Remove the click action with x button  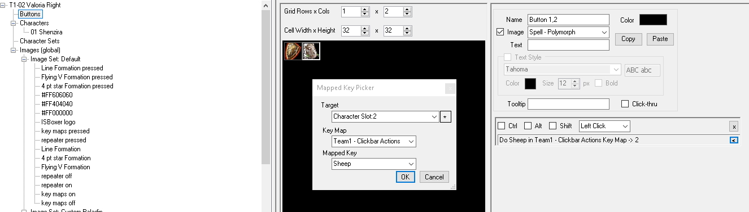point(734,127)
